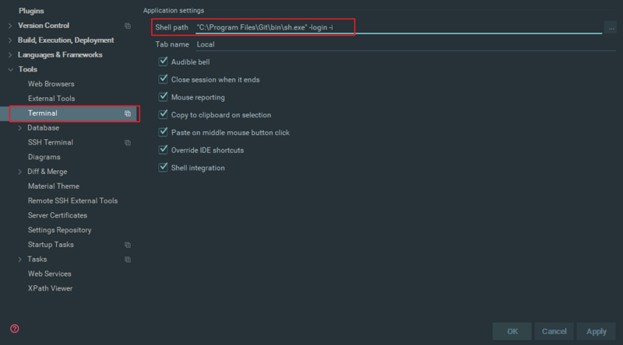Click the Cancel button
This screenshot has height=345, width=623.
[x=554, y=331]
